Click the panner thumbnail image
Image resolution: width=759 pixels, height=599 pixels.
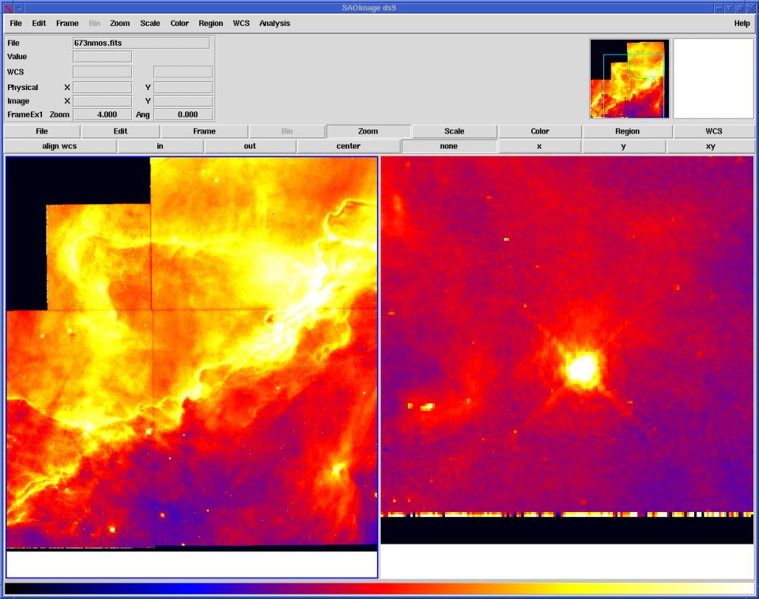[629, 79]
